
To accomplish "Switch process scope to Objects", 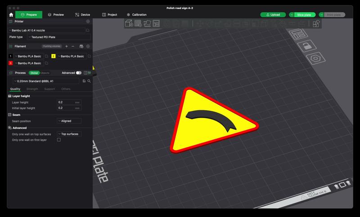I will coord(45,73).
